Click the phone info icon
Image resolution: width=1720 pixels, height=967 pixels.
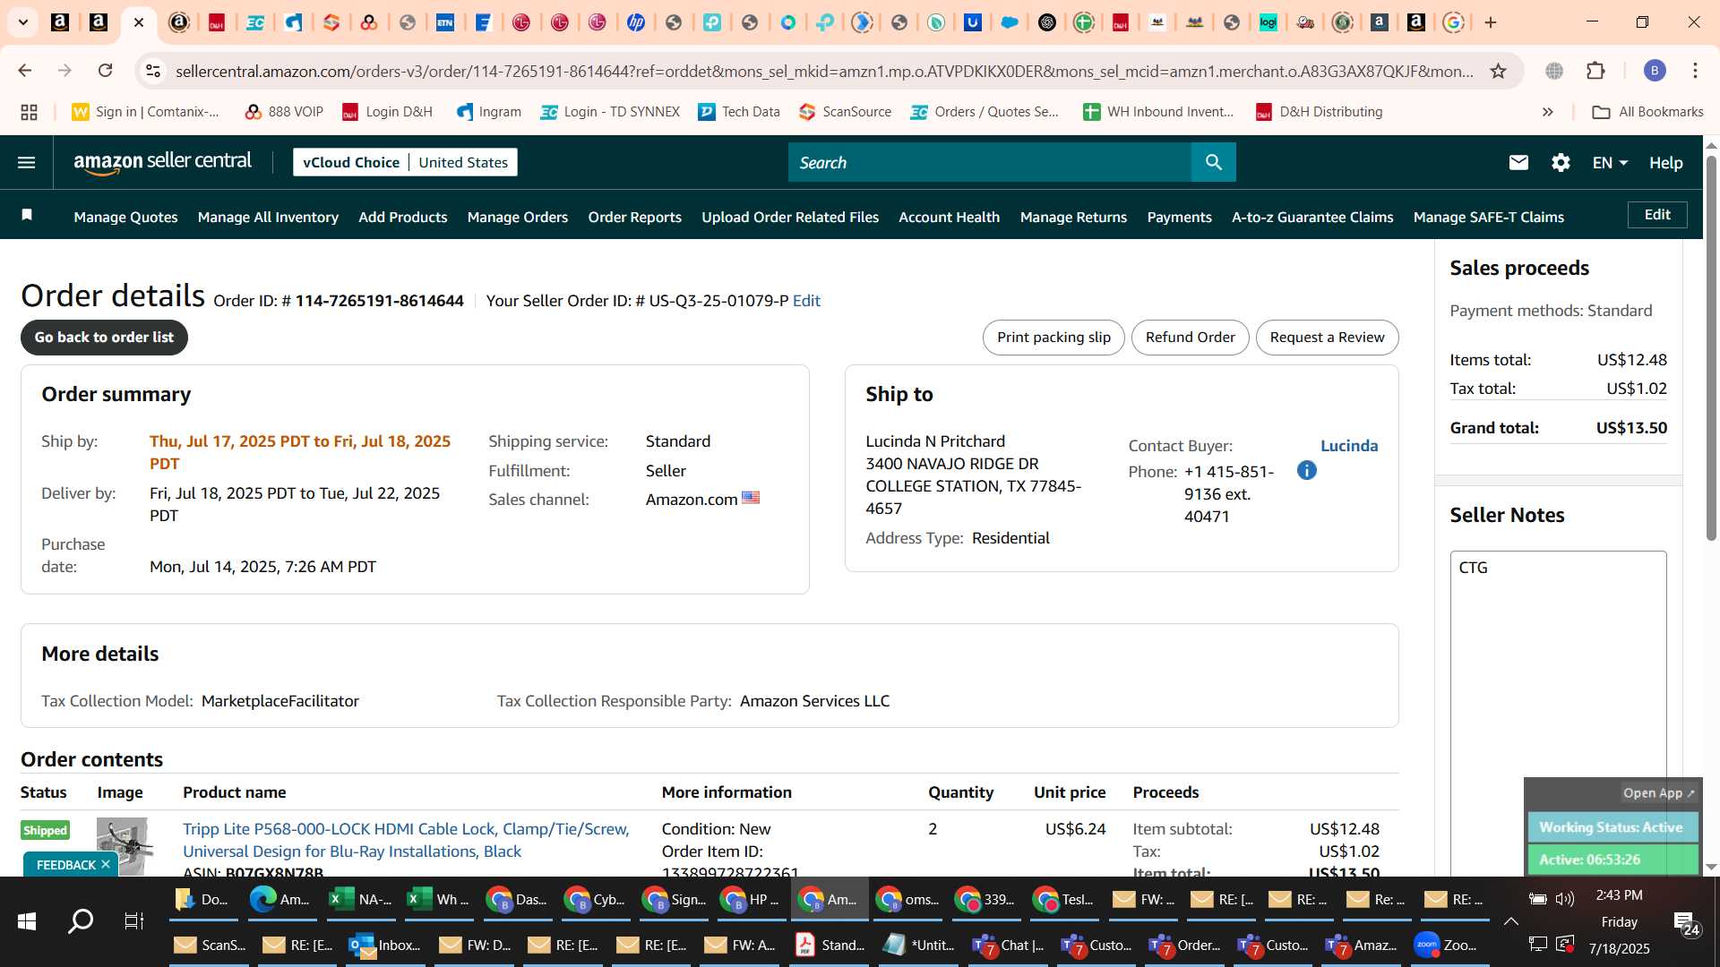tap(1306, 470)
